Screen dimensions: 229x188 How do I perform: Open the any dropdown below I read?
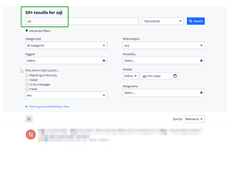(x=66, y=95)
